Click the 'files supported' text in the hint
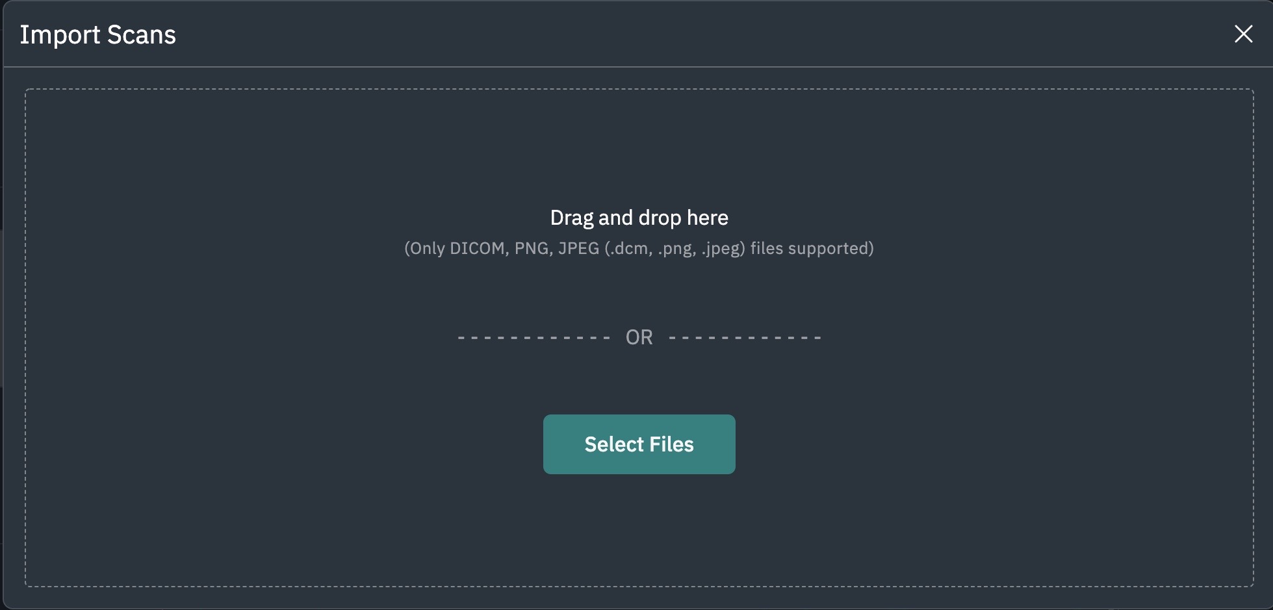This screenshot has width=1273, height=610. click(x=810, y=248)
